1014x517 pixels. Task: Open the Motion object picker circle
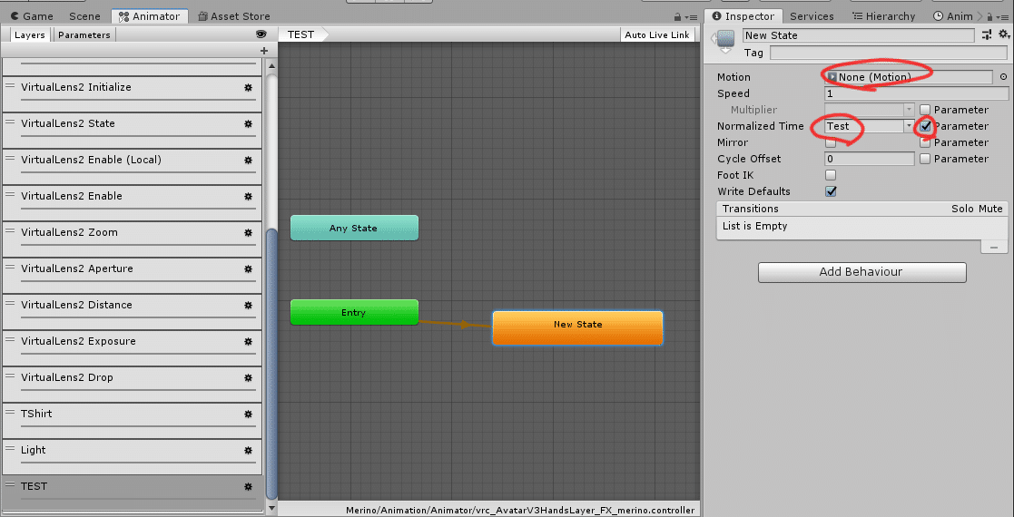point(1003,77)
